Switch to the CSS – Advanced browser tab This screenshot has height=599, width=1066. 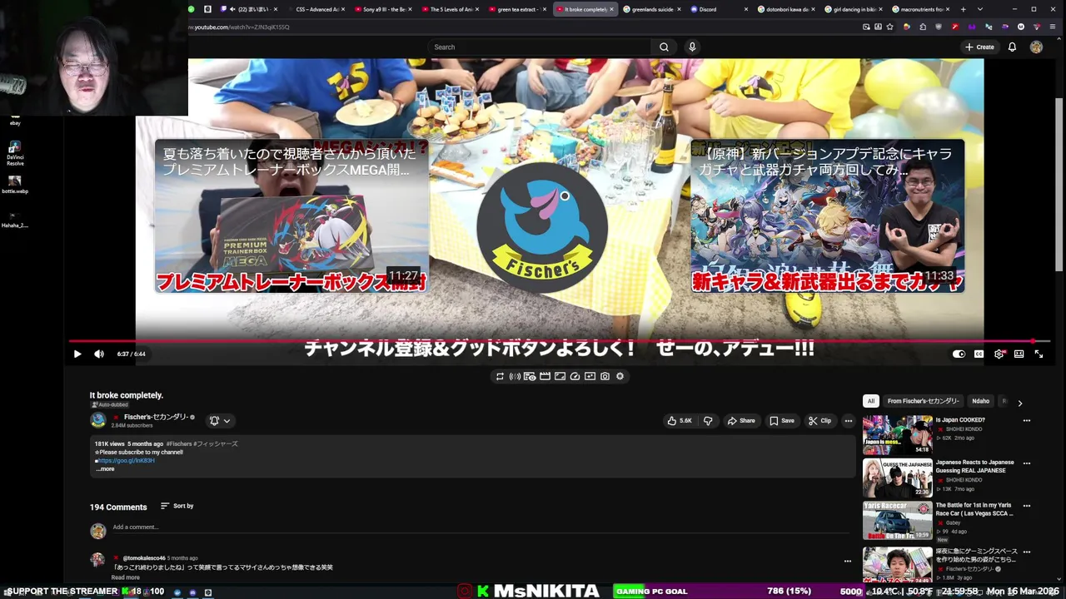tap(316, 9)
